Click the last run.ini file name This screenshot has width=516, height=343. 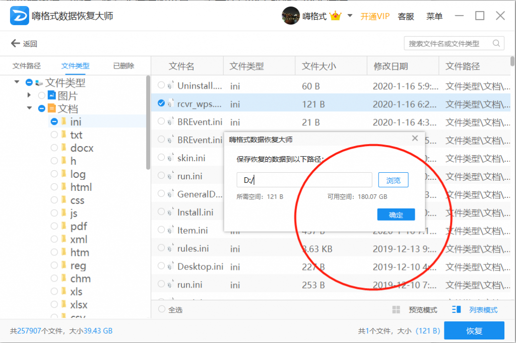pos(189,285)
